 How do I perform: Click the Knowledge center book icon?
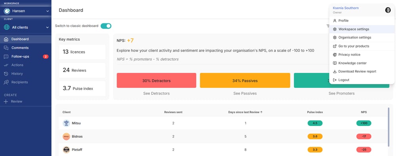point(335,63)
